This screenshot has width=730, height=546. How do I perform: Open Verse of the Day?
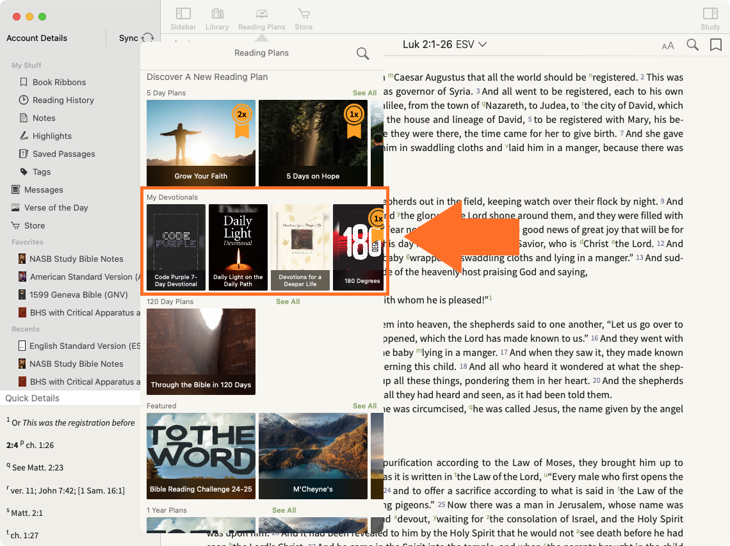click(56, 207)
